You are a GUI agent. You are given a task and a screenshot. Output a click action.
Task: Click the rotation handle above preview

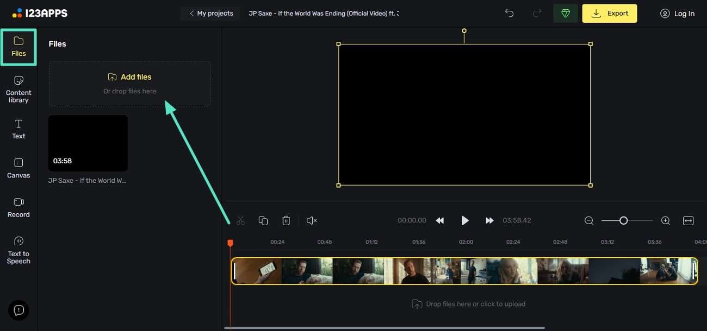click(x=464, y=31)
